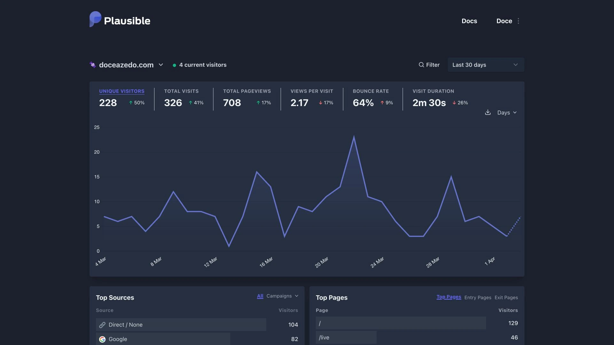Click the Filter magnifier icon

[421, 65]
